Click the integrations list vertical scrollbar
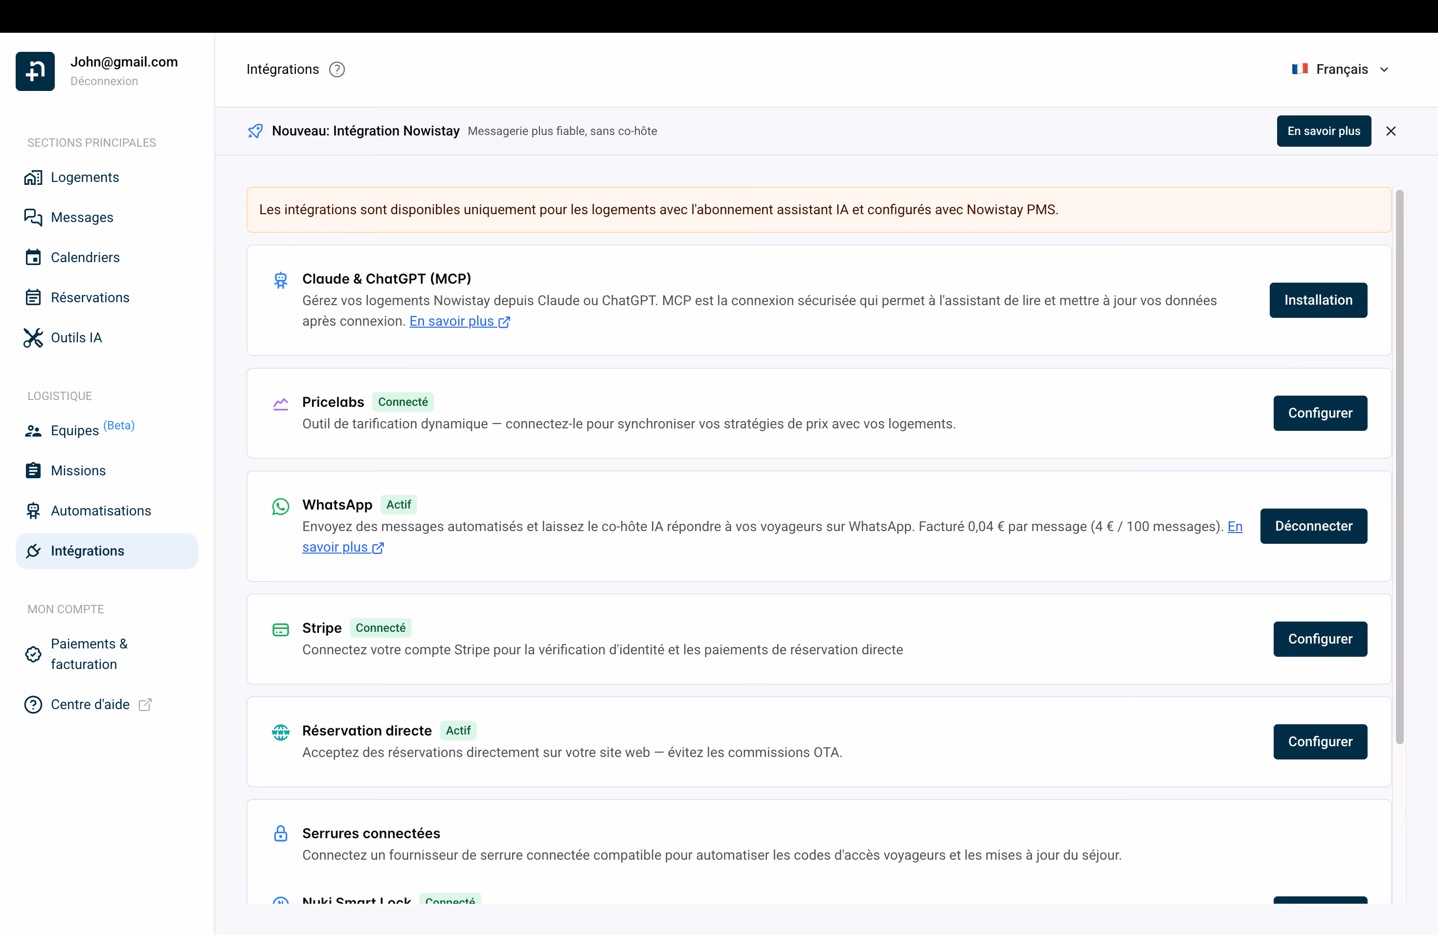This screenshot has width=1438, height=935. pos(1399,467)
